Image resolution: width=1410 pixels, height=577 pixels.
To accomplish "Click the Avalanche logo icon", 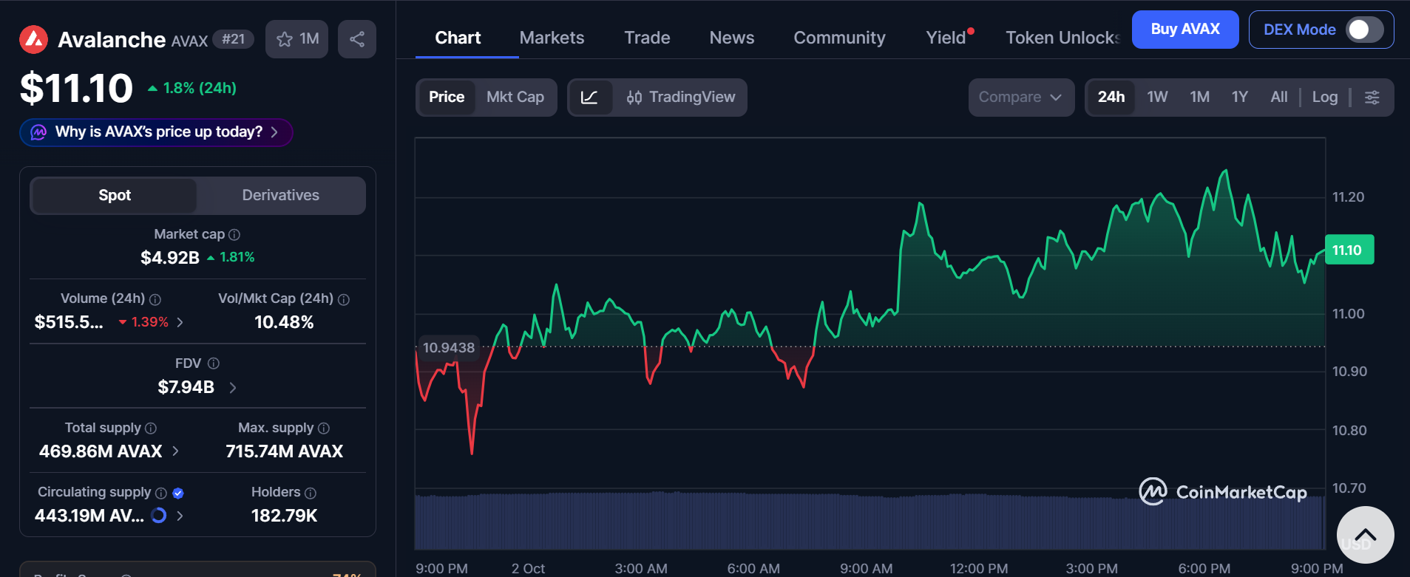I will [33, 40].
